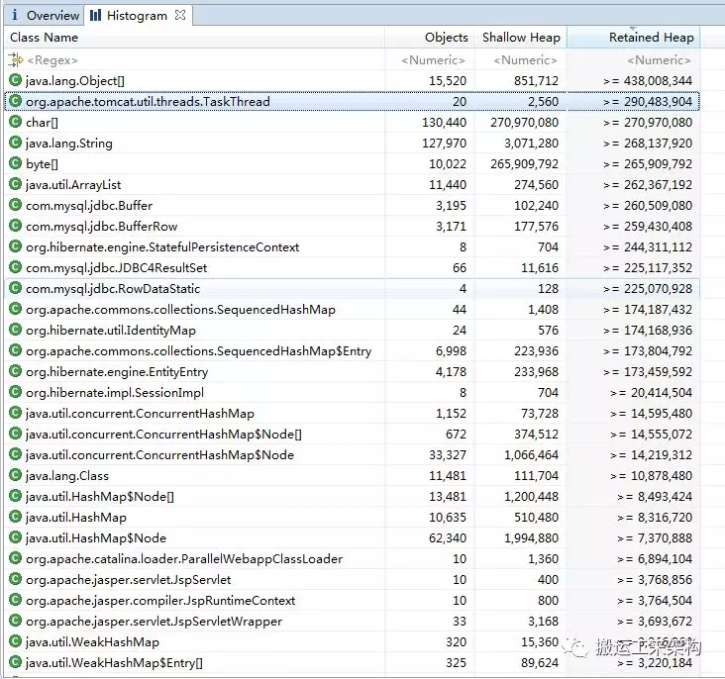Select org.hibernate.engine.StatefulPersistenceContext class name
Viewport: 725px width, 679px height.
162,247
